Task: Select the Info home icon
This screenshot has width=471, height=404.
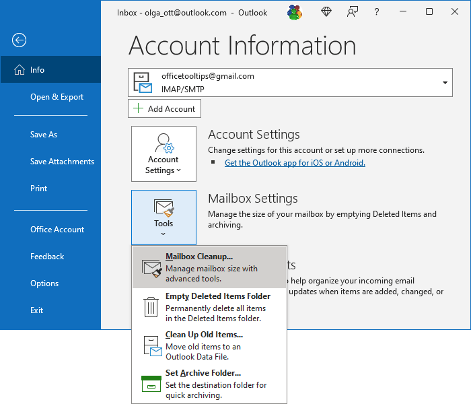Action: click(20, 70)
